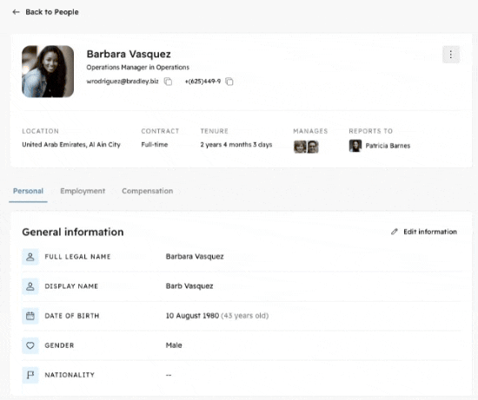
Task: Click the second managed employee avatar
Action: pos(313,147)
